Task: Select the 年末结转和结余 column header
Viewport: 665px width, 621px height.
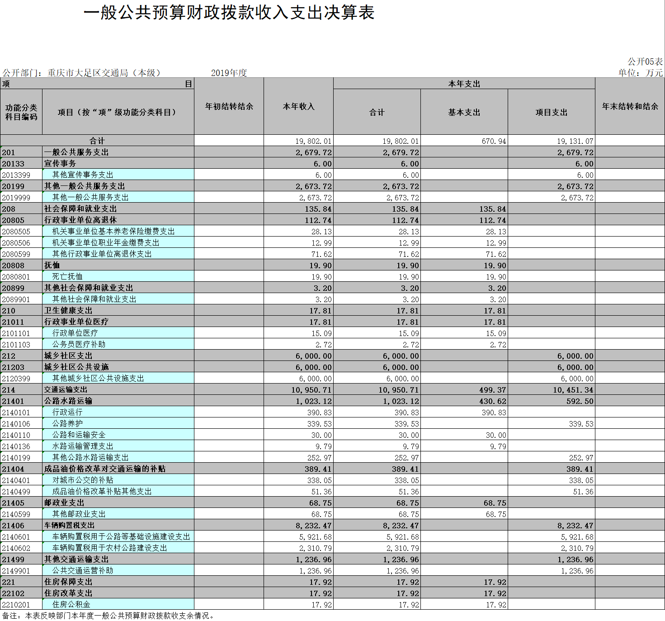Action: pos(630,106)
